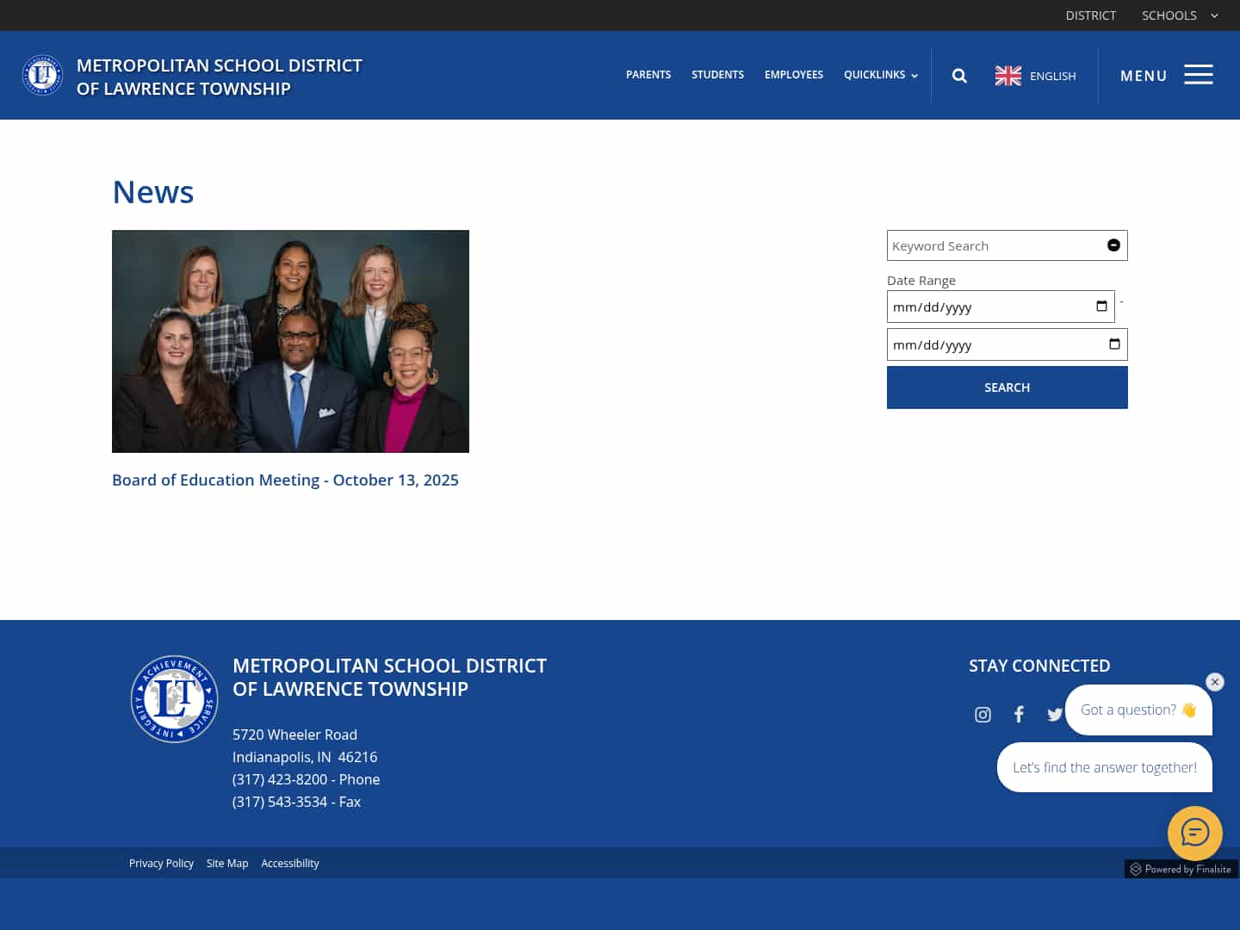Open the yellow chat assistant button

click(x=1194, y=833)
